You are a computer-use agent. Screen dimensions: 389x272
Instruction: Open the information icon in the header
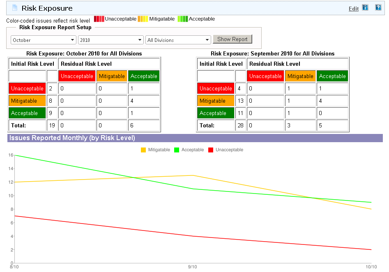(365, 7)
